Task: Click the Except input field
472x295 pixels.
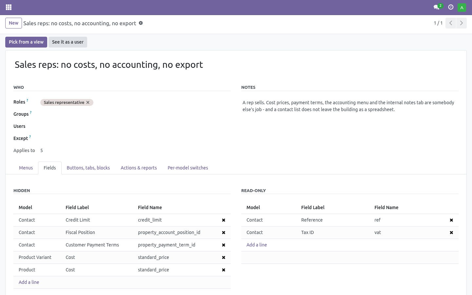Action: (x=135, y=139)
